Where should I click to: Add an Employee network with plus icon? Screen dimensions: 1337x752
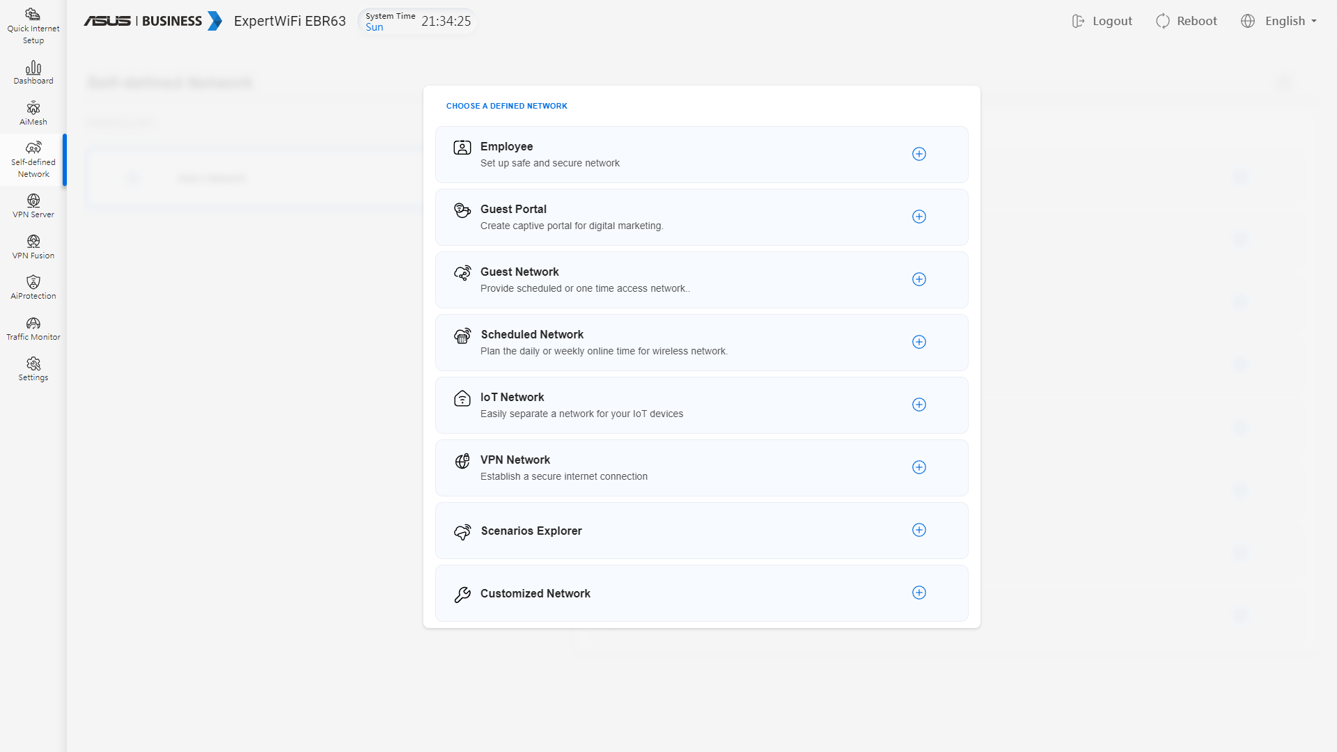click(x=918, y=154)
